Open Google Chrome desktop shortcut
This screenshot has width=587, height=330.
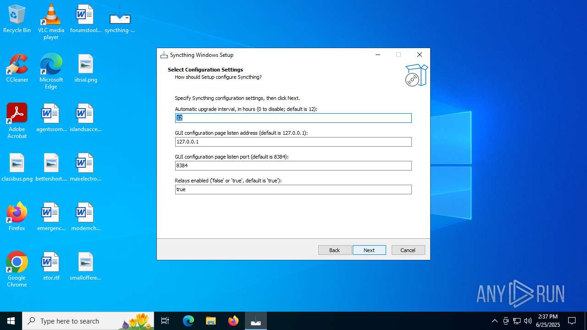(x=17, y=269)
